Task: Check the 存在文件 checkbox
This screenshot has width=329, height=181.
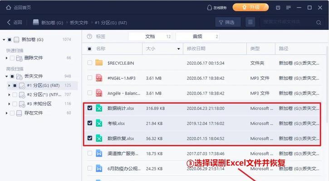Action: tap(12, 113)
